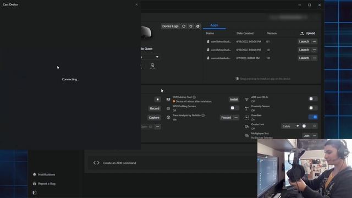Click the ADB over Wi-Fi icon
Viewport: 352px width, 198px height.
[x=247, y=100]
